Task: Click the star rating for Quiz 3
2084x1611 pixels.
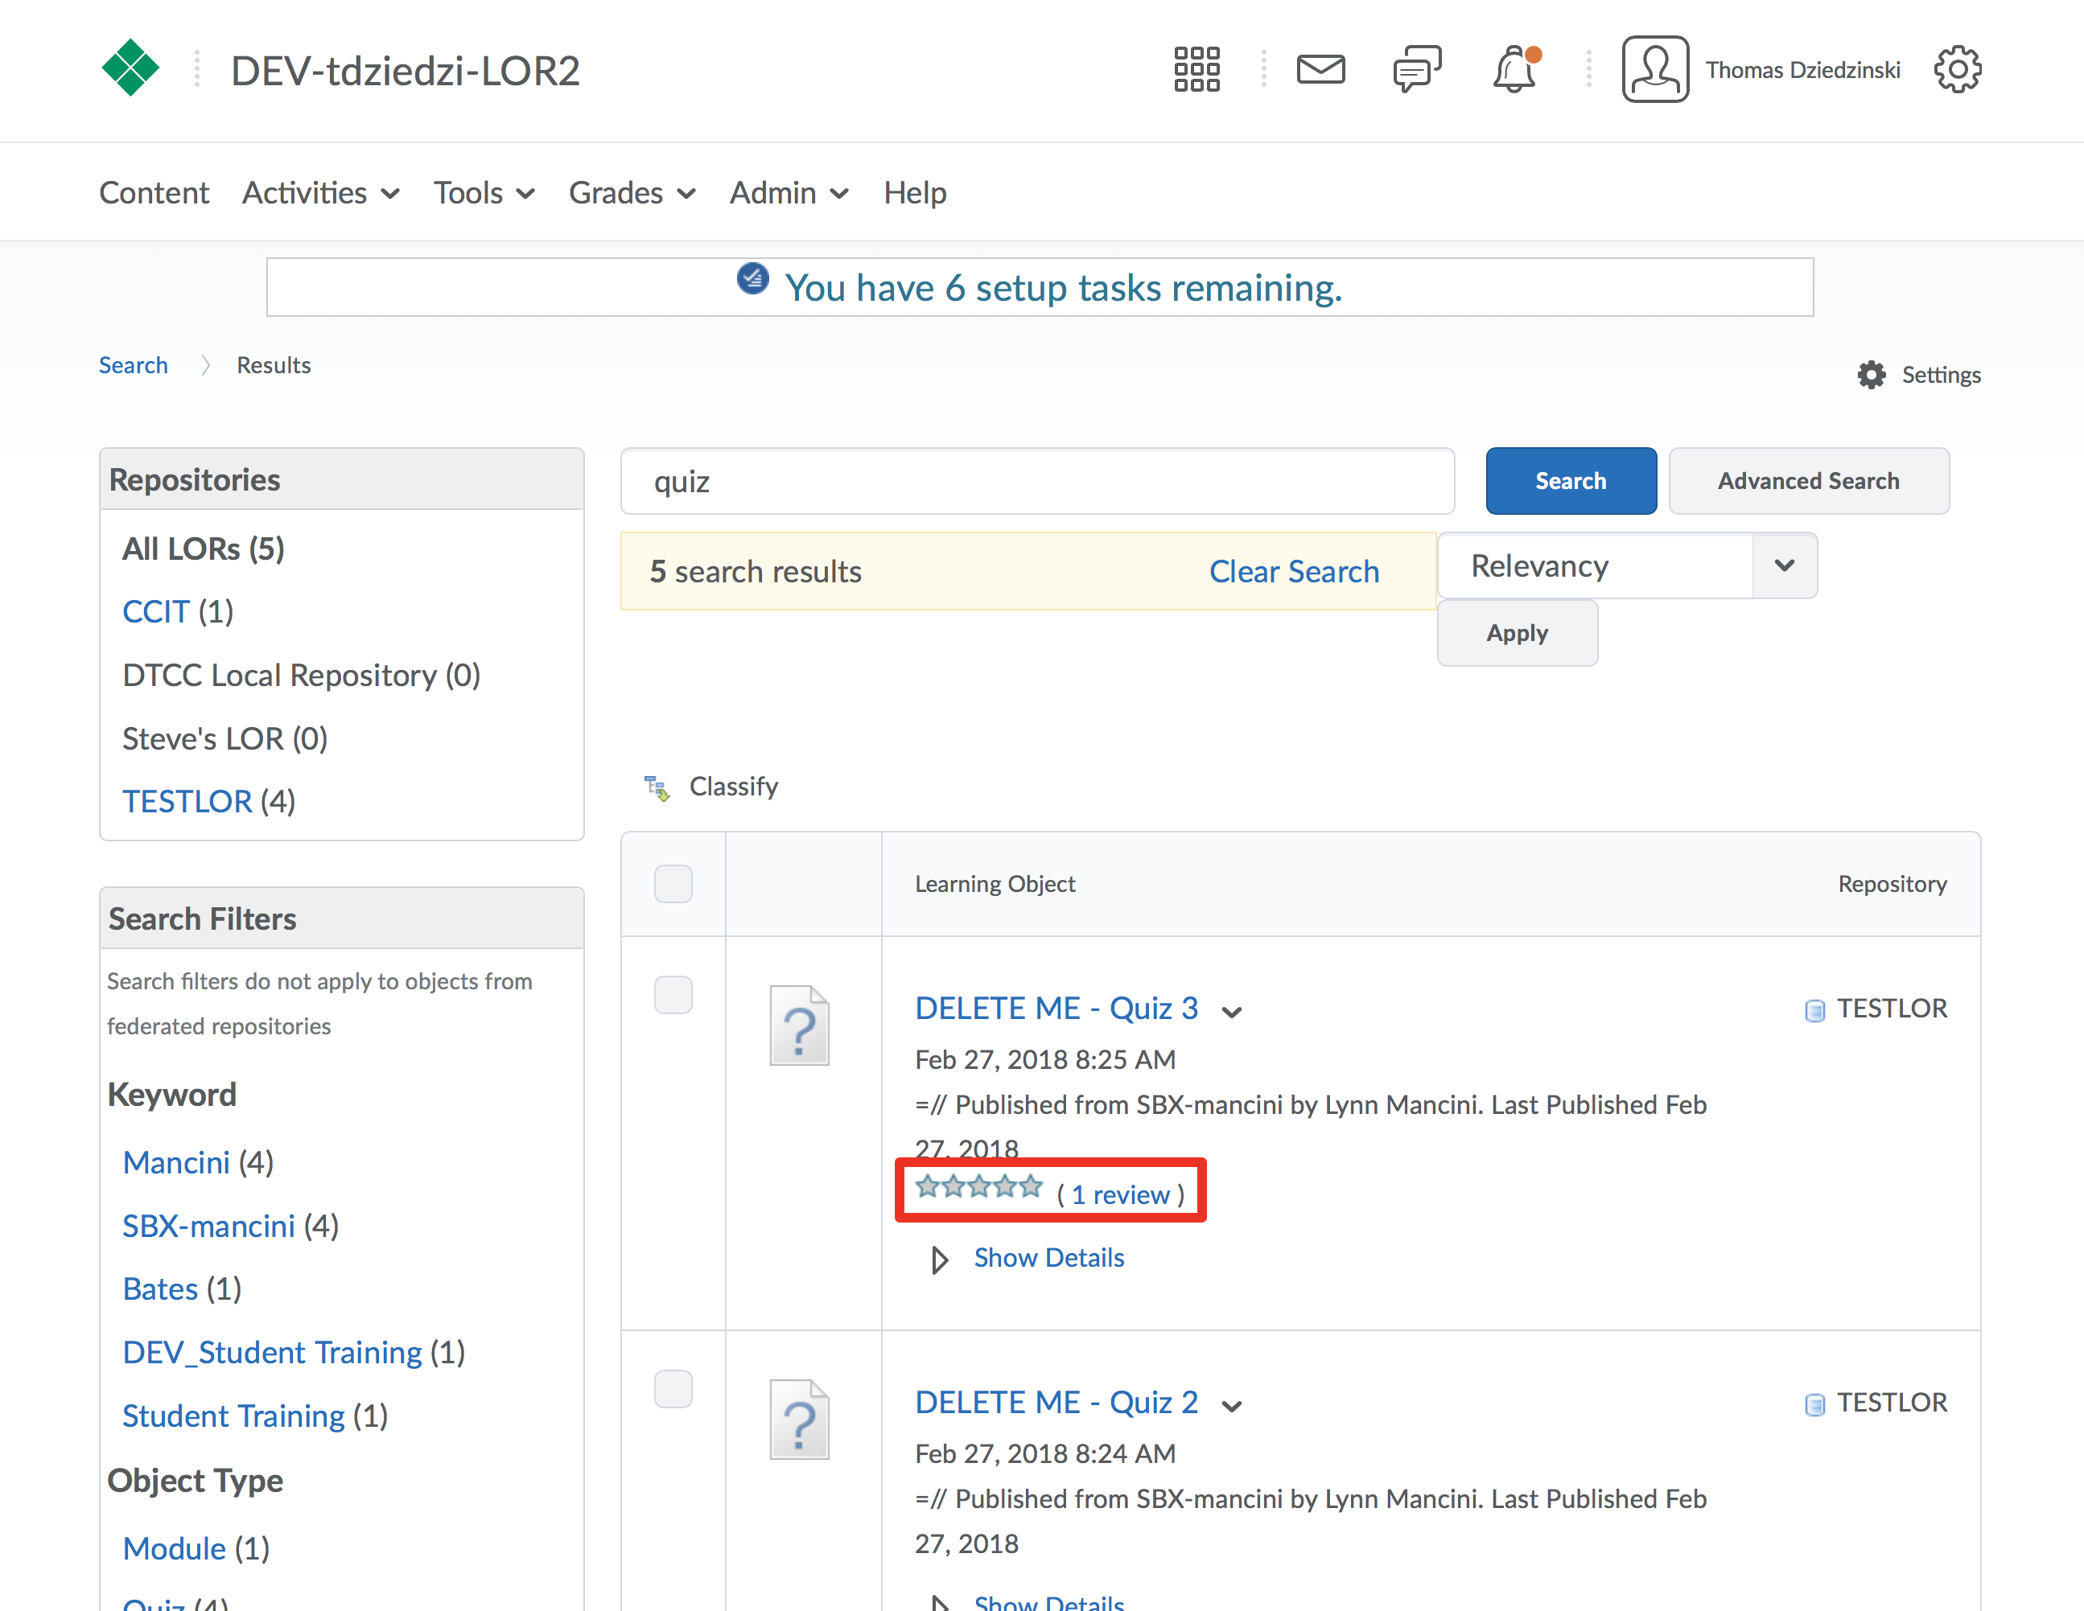Action: (978, 1186)
